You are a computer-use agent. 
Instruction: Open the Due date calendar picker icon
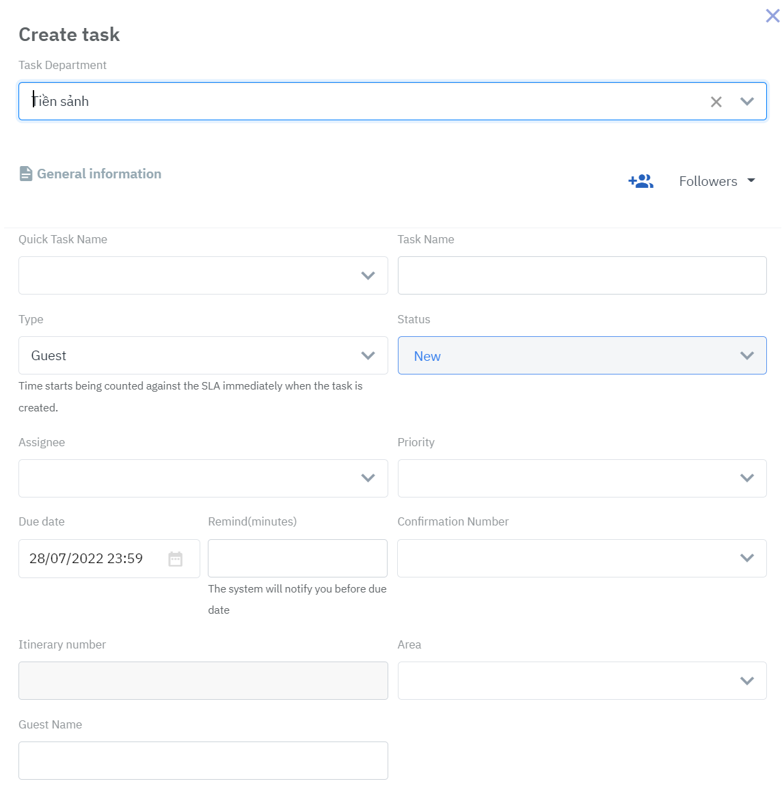click(176, 558)
